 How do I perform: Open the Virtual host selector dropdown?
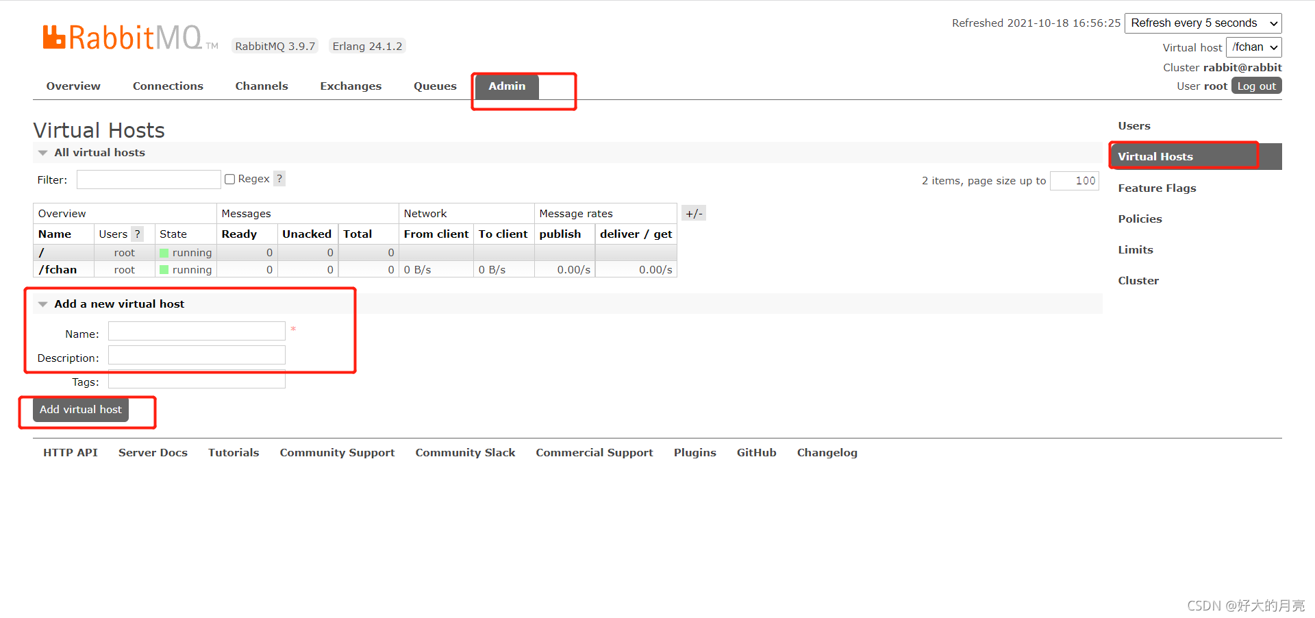[1253, 47]
